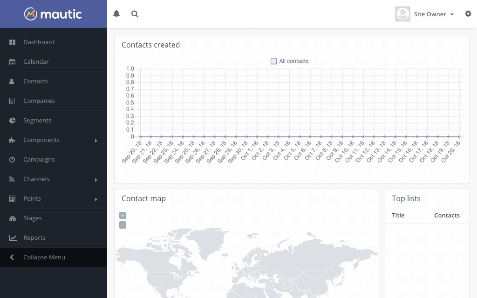
Task: Open the settings gear icon
Action: 468,14
